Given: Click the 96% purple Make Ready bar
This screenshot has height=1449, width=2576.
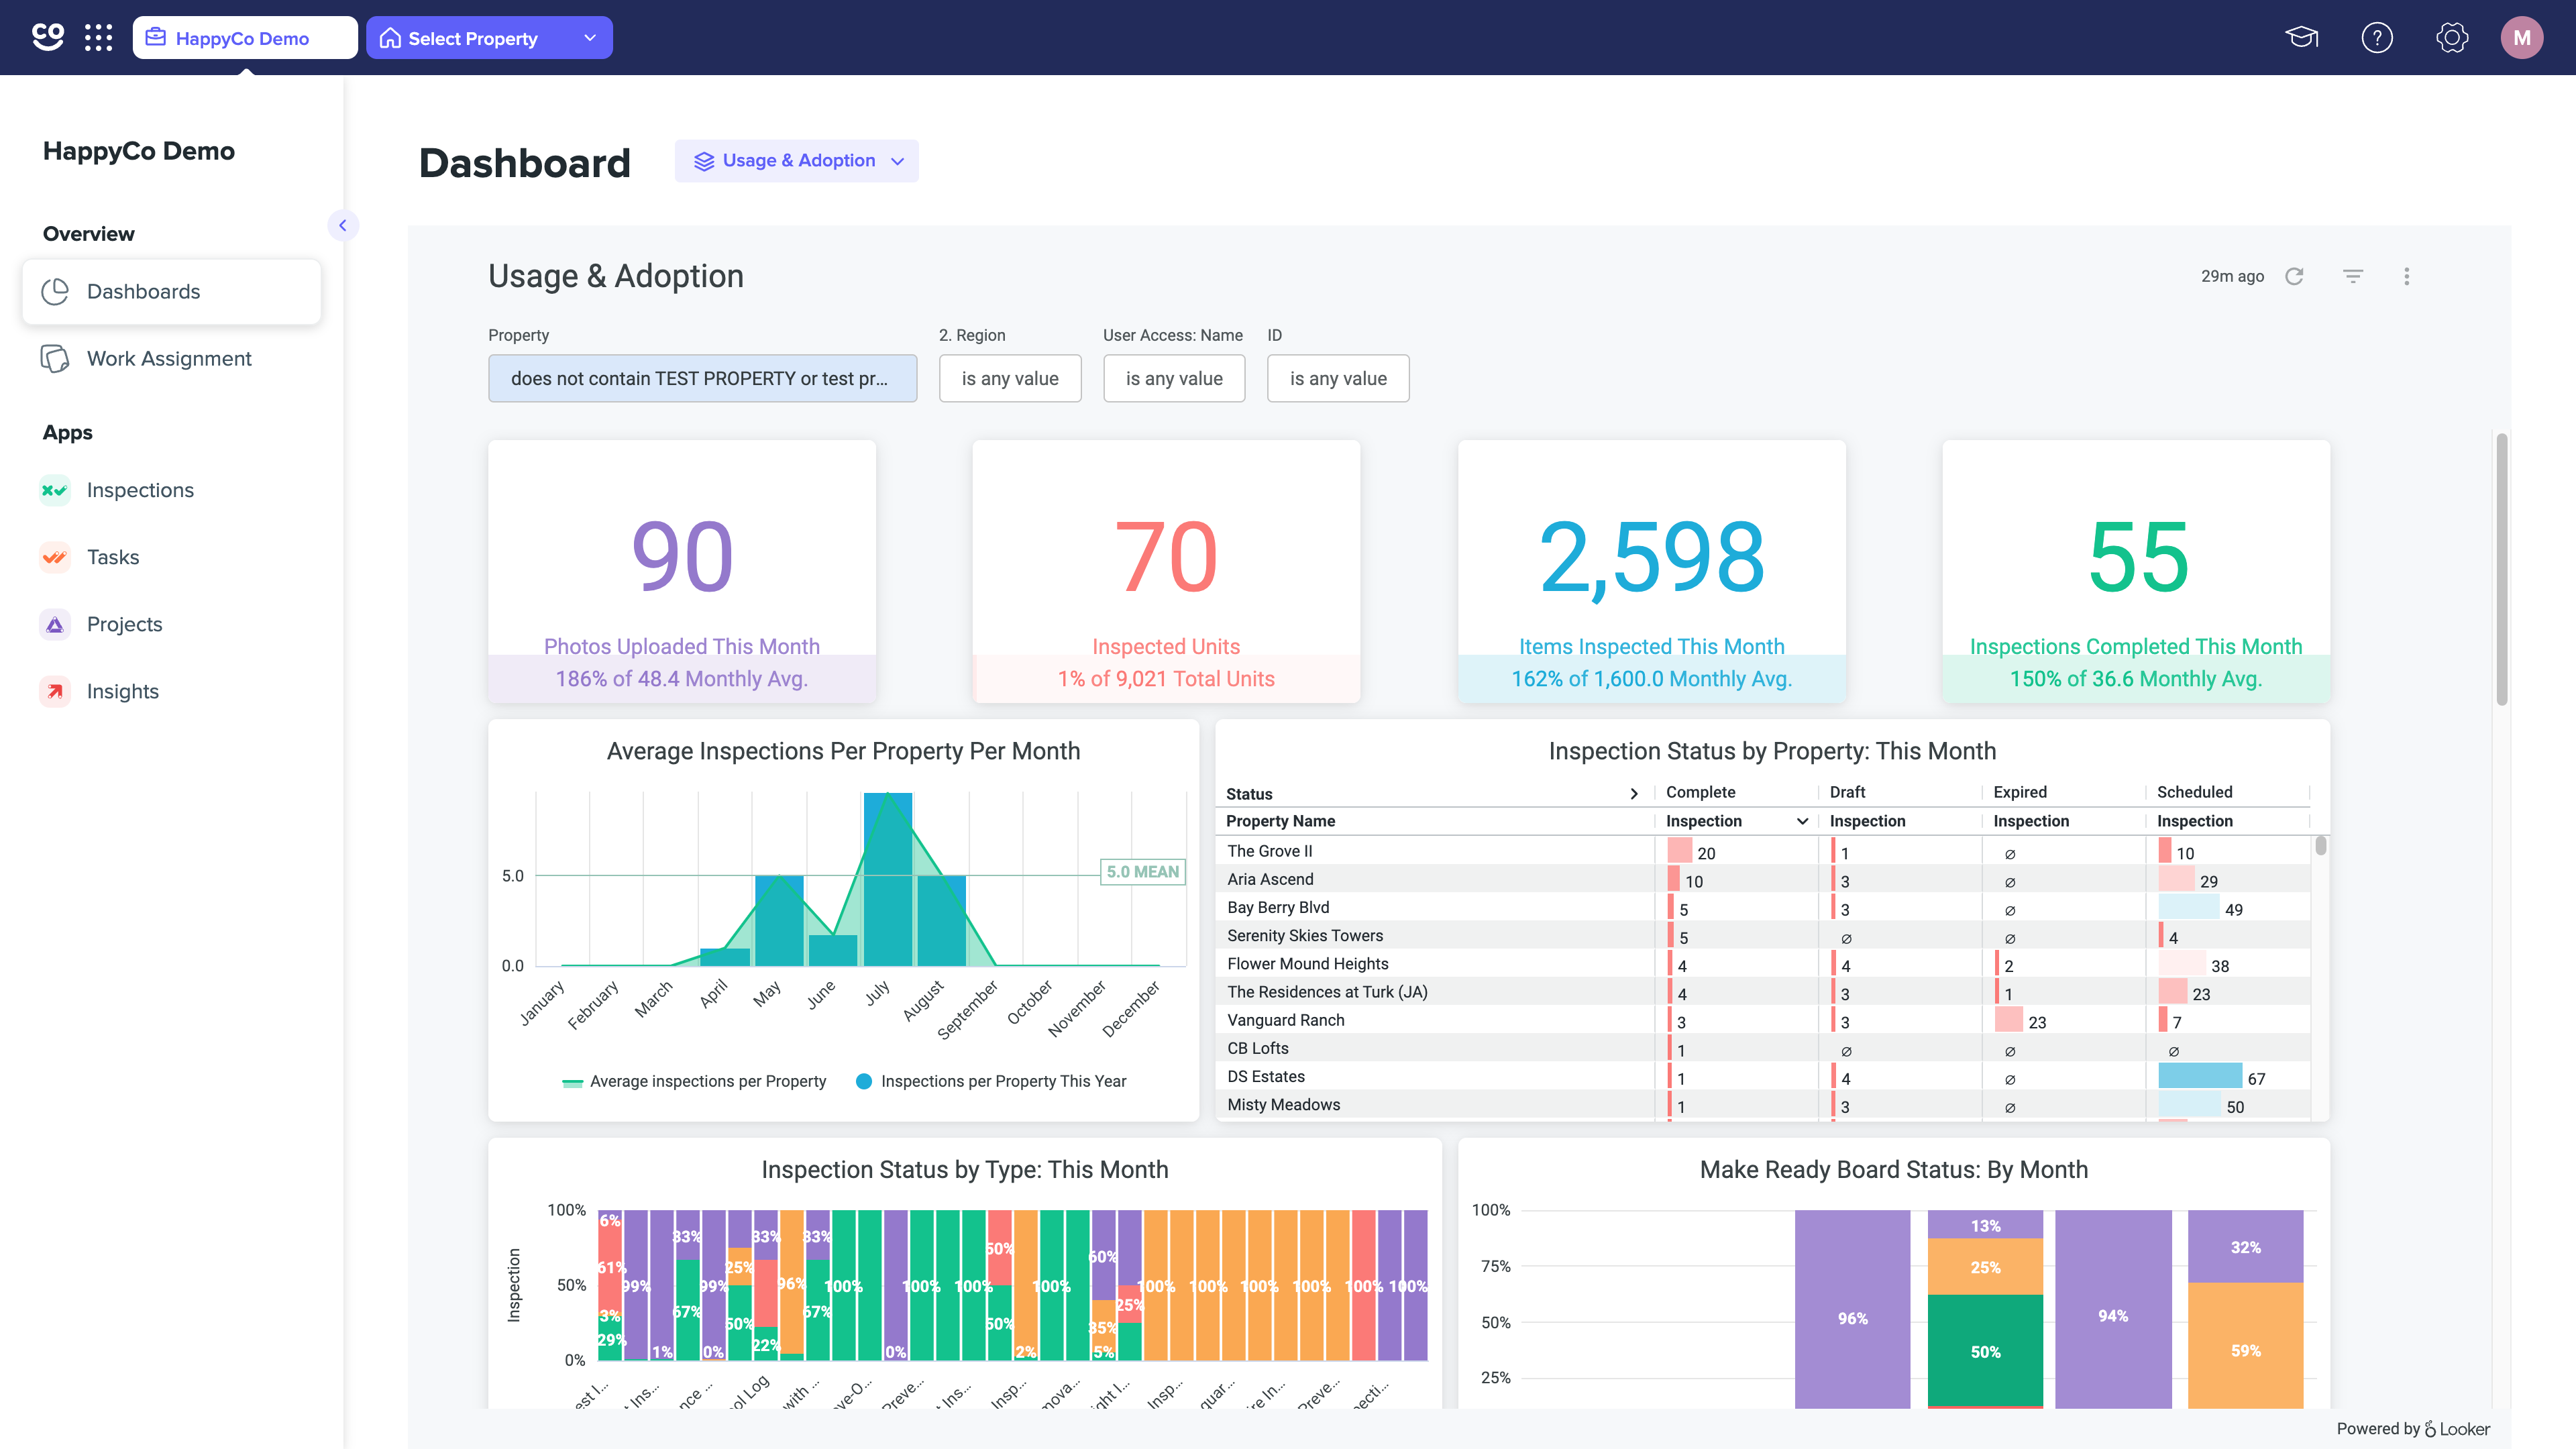Looking at the screenshot, I should click(x=1852, y=1310).
